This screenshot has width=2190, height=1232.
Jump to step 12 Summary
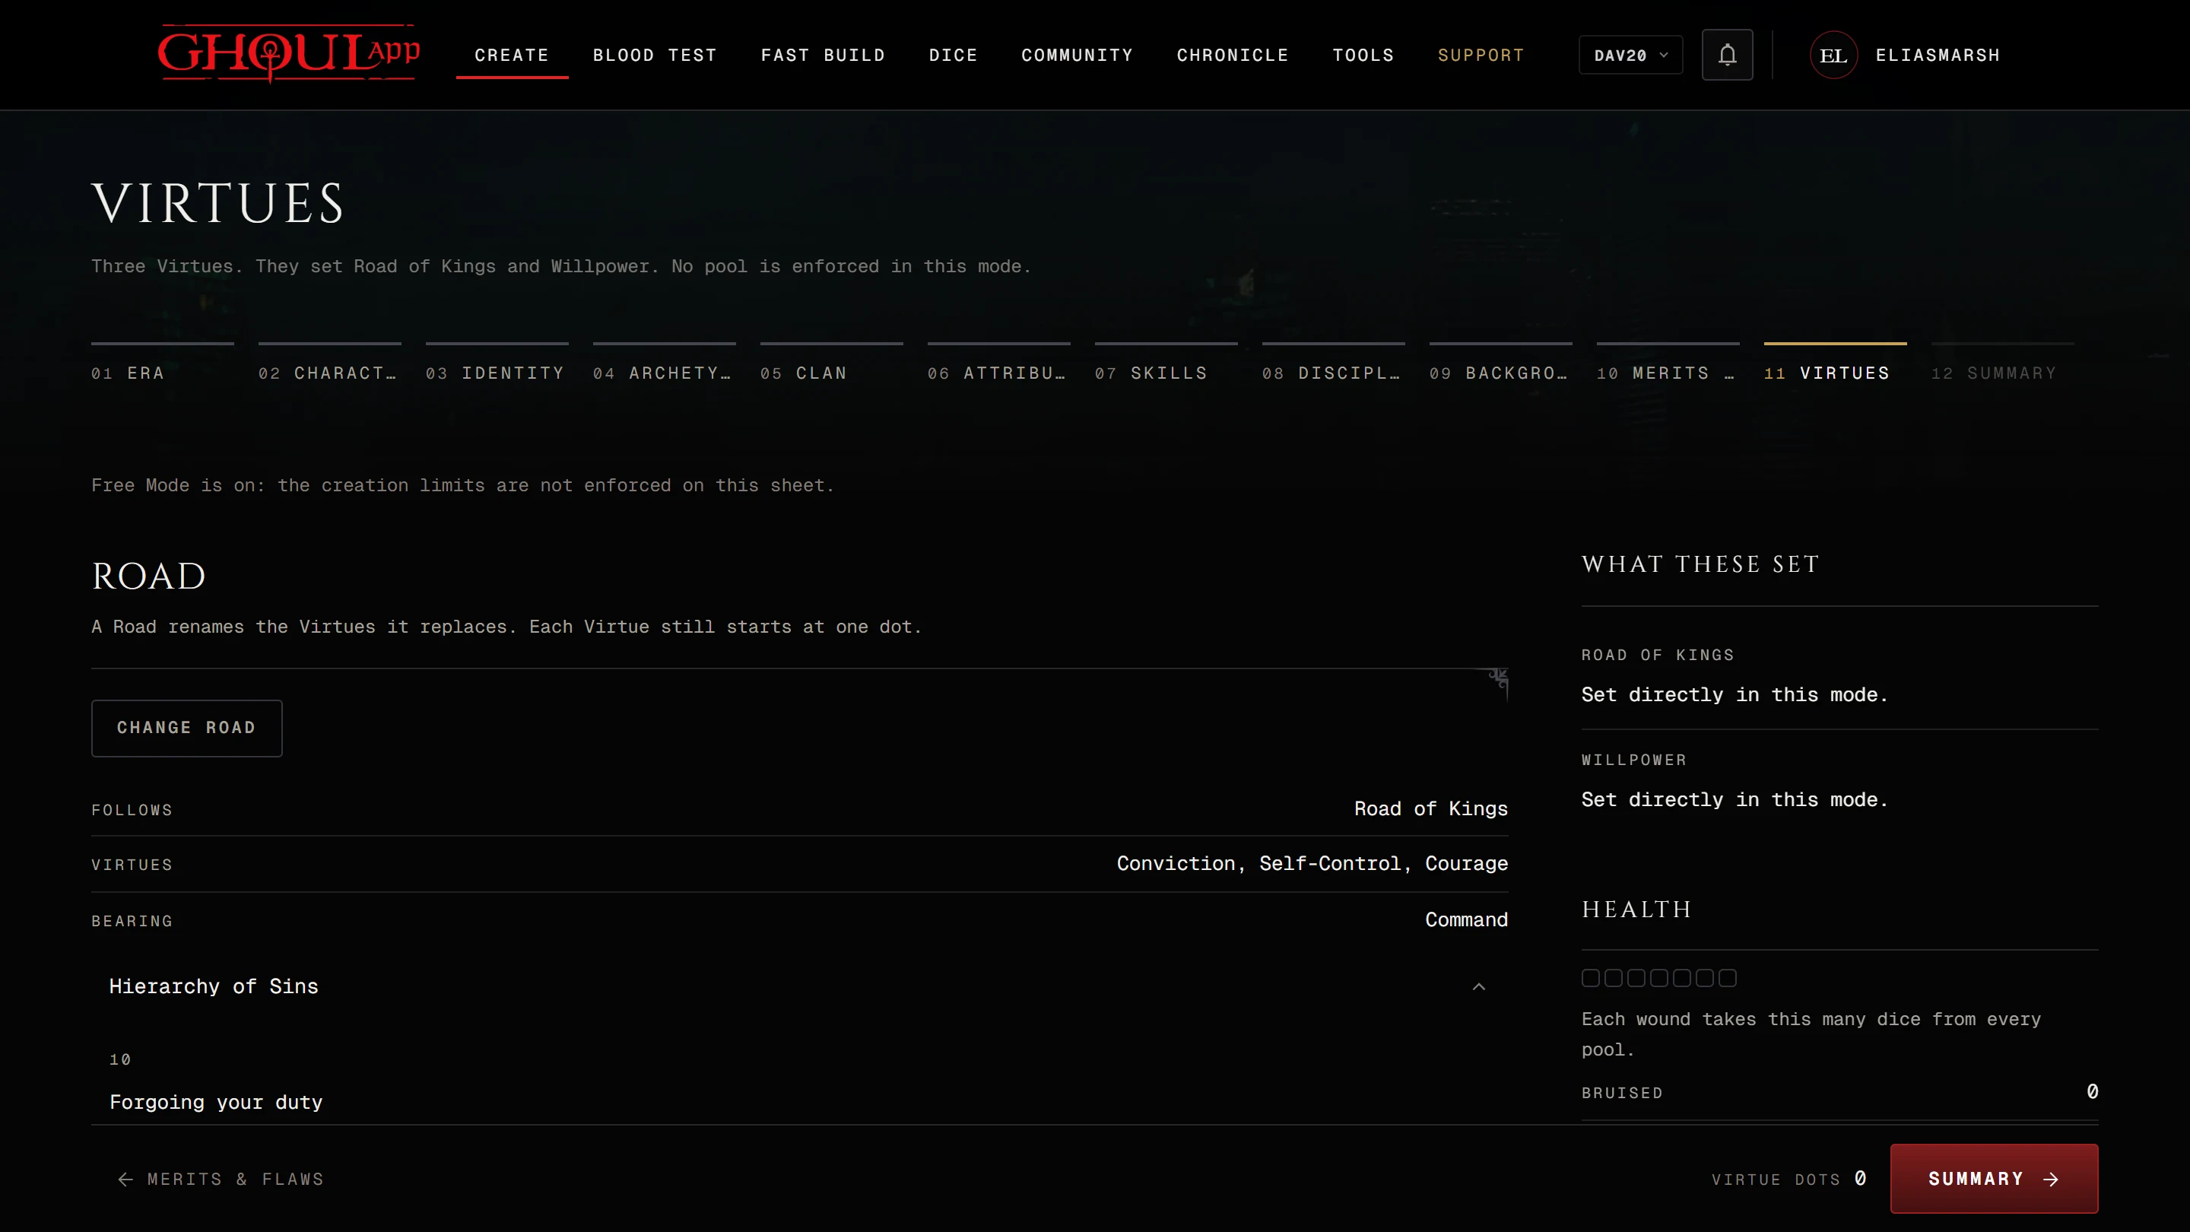tap(2002, 364)
